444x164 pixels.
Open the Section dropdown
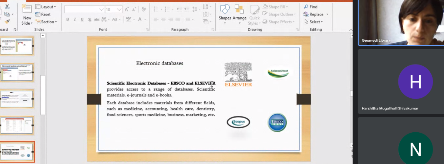click(46, 22)
